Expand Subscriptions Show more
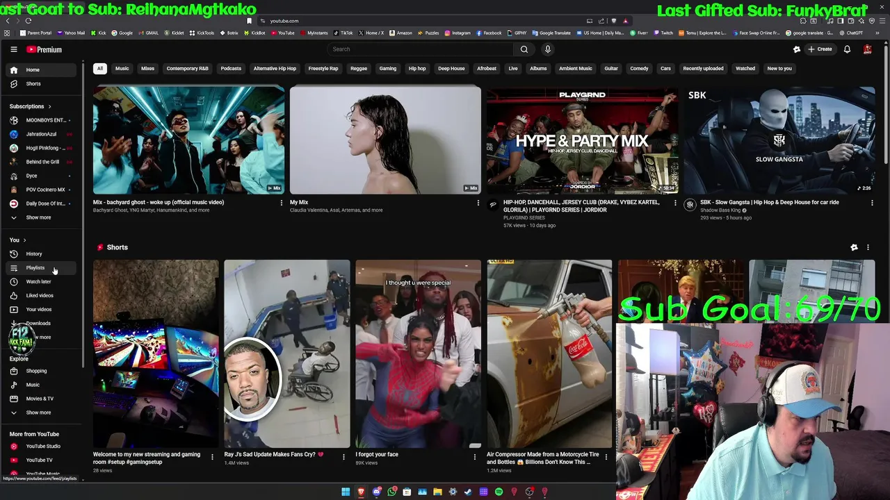This screenshot has width=890, height=500. point(42,217)
